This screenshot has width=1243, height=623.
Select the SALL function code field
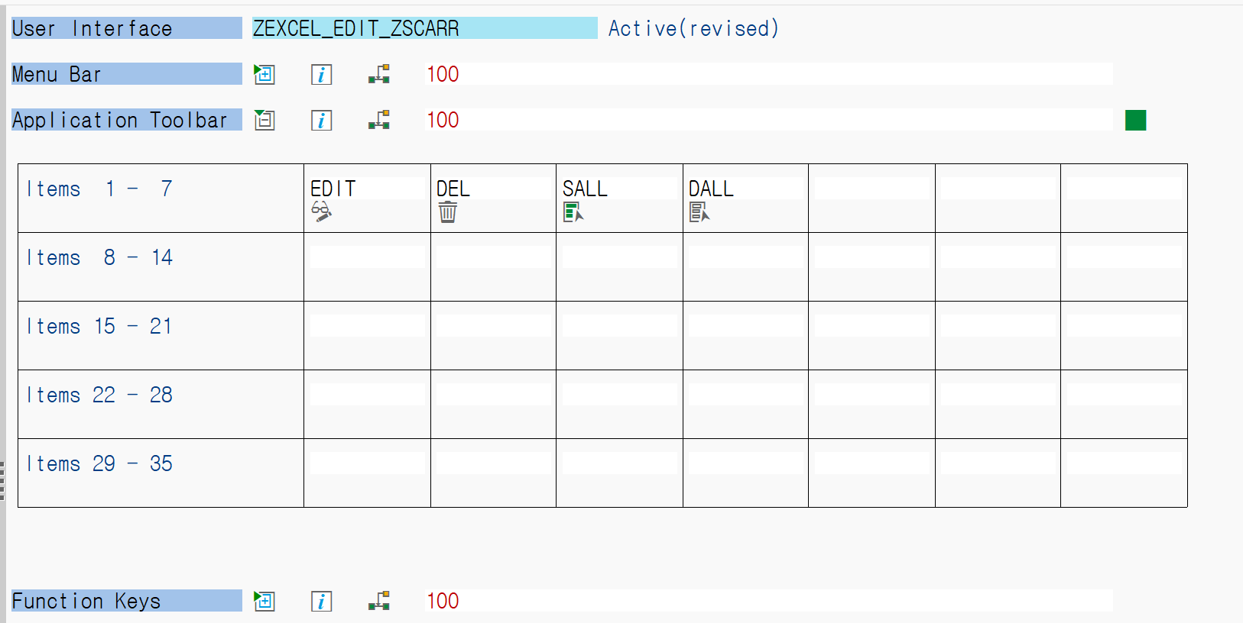(x=619, y=189)
